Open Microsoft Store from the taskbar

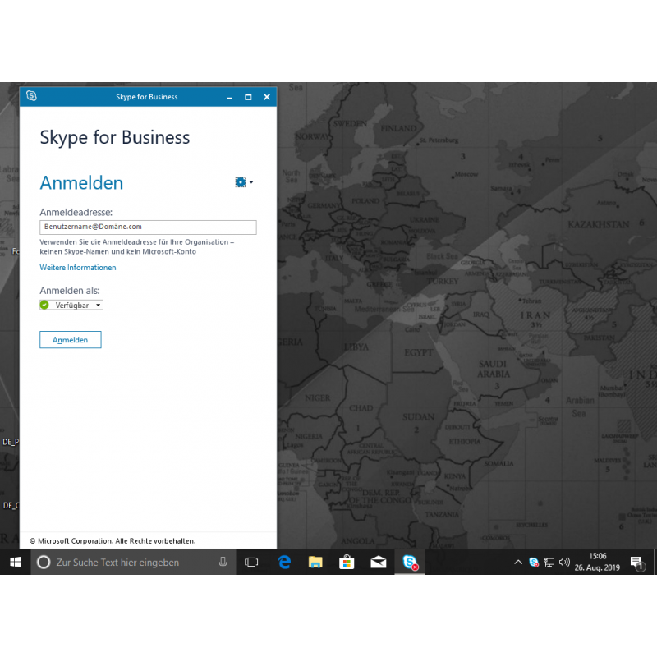point(347,563)
